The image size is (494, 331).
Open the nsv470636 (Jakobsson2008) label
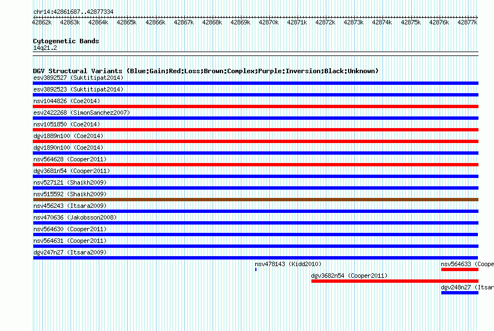pyautogui.click(x=75, y=217)
